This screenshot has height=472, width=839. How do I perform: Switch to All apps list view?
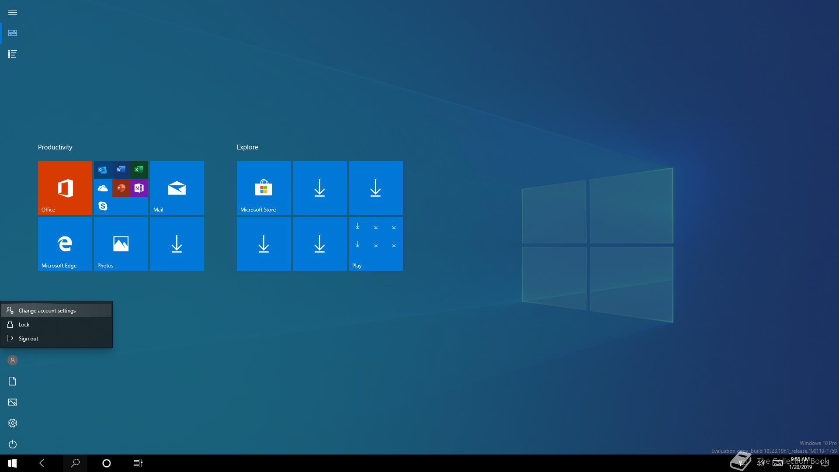point(13,54)
